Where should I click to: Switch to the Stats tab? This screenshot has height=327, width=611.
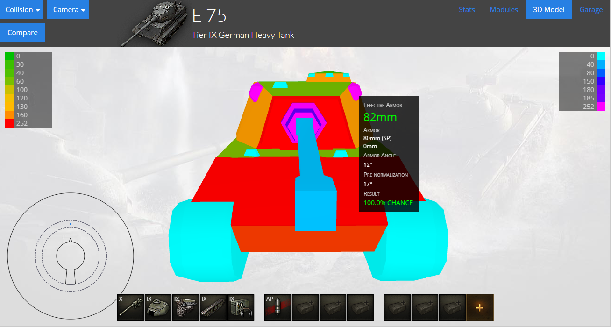(467, 10)
